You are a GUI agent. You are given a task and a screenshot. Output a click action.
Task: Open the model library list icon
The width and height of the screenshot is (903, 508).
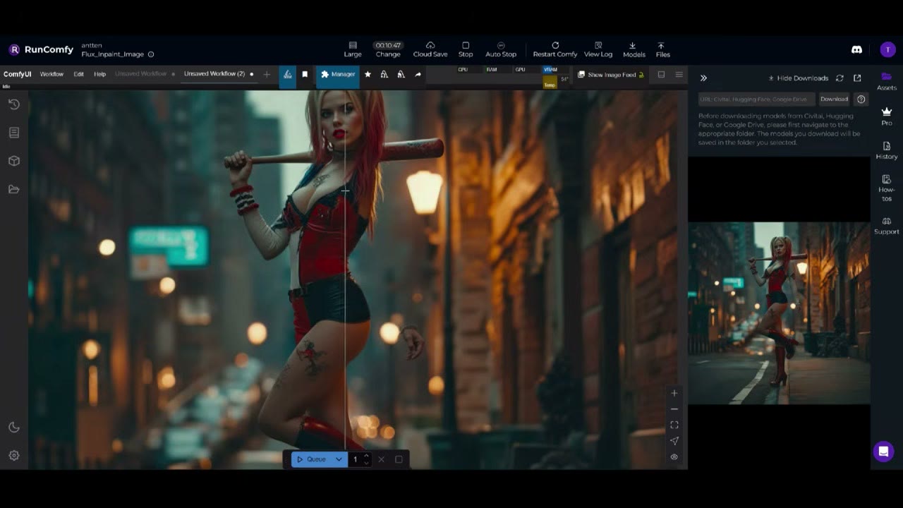pos(13,133)
